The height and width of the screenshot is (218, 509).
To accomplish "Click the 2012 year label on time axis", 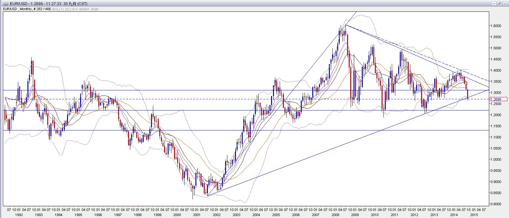I will (414, 215).
